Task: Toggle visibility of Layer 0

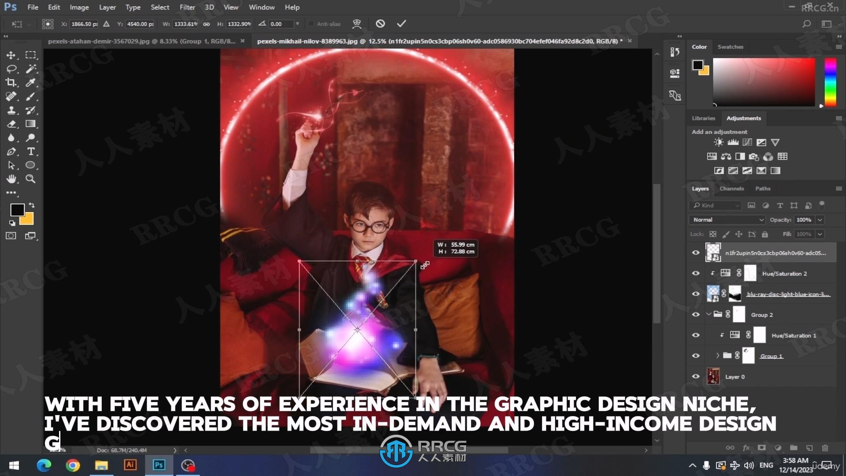Action: pyautogui.click(x=695, y=376)
